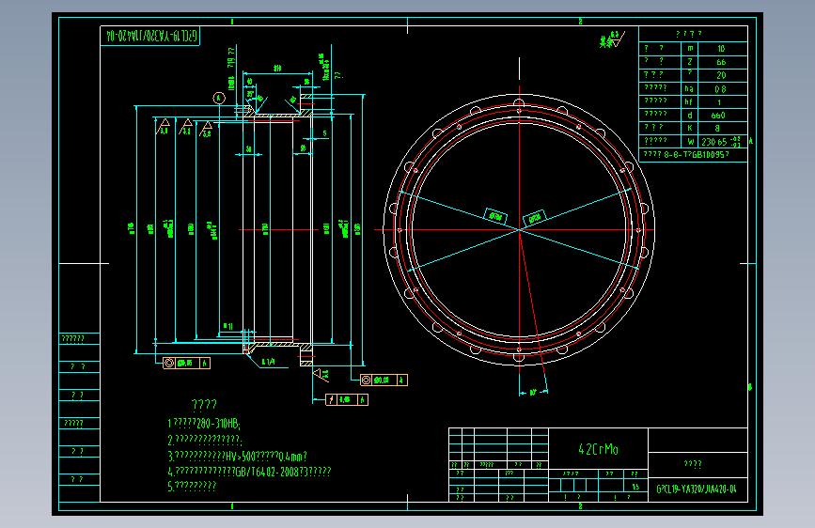Screen dimensions: 815x528
Task: Select the concentricity frame right of the section view
Action: 384,380
